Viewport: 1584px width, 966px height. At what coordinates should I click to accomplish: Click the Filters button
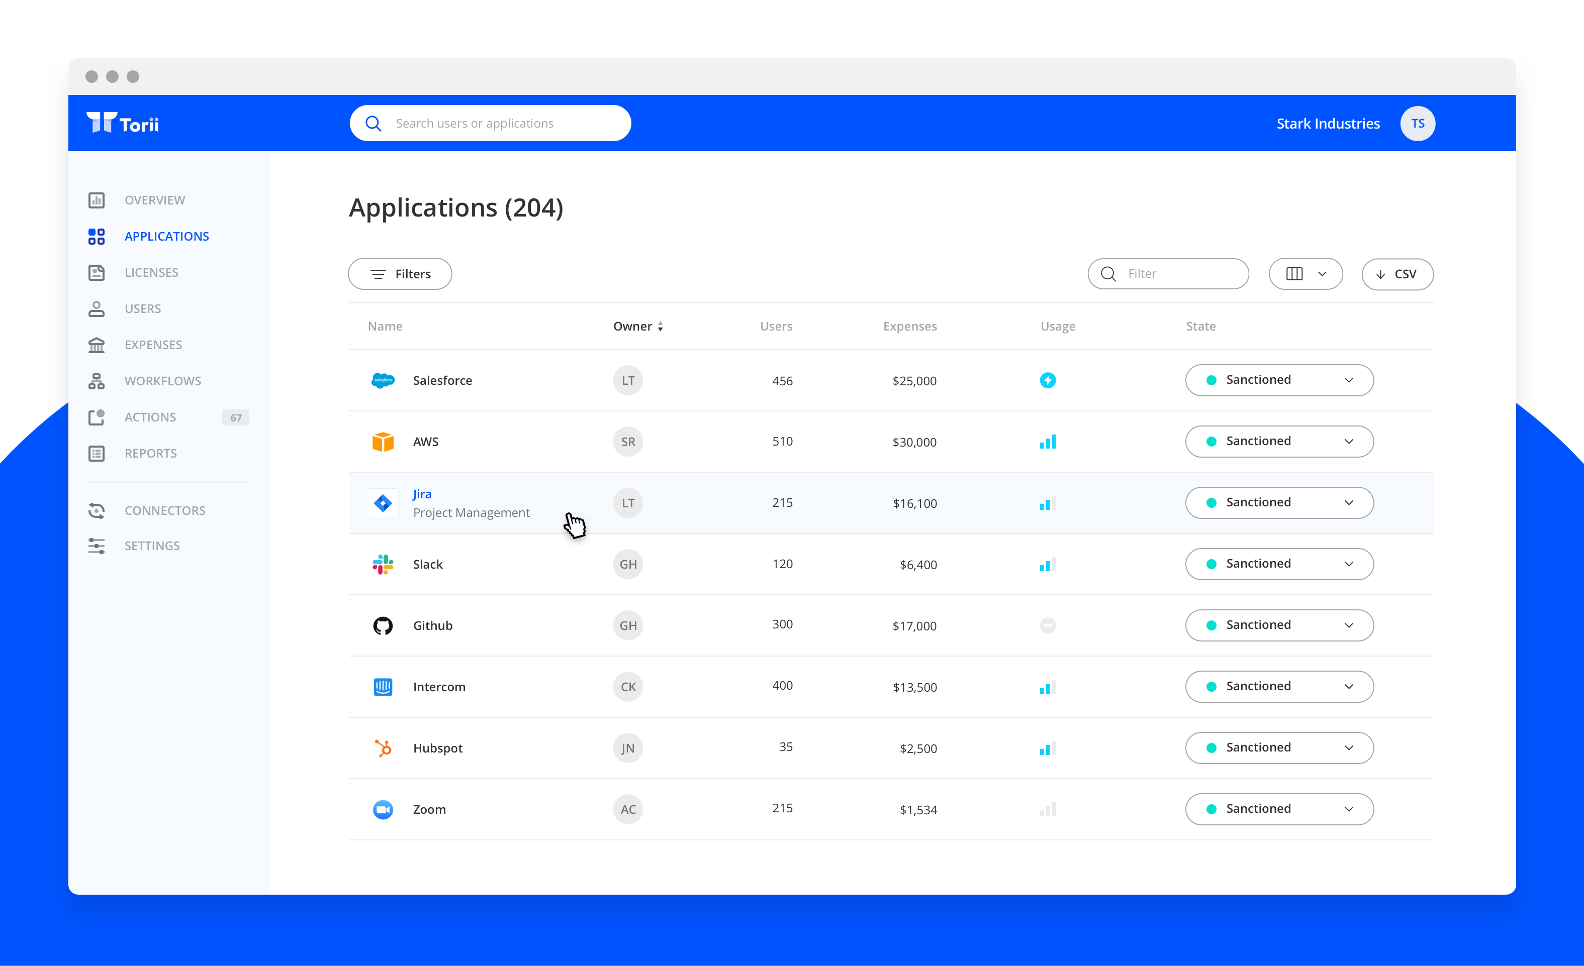[400, 274]
